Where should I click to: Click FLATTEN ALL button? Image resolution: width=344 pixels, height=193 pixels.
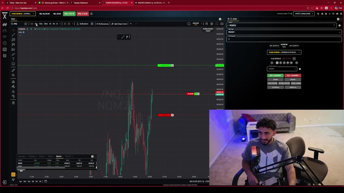pyautogui.click(x=275, y=87)
